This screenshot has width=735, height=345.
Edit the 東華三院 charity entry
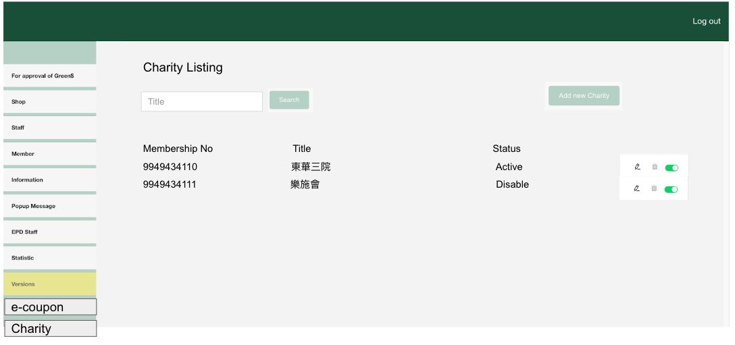coord(637,167)
